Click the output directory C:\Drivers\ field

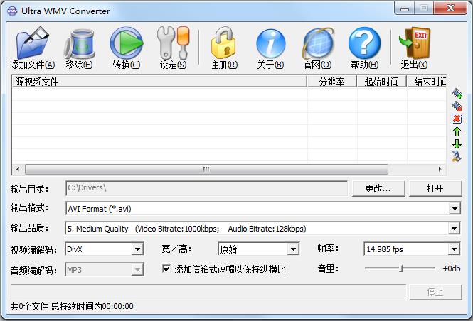(207, 188)
